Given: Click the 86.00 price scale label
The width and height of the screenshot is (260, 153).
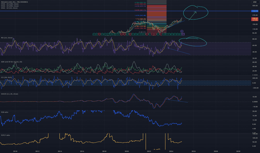Looking at the screenshot, I should tap(254, 33).
